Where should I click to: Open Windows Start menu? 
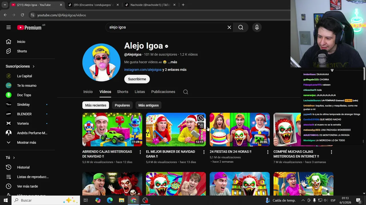[5, 200]
